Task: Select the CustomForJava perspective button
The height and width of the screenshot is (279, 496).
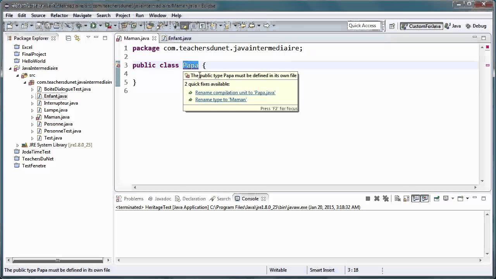Action: click(421, 26)
